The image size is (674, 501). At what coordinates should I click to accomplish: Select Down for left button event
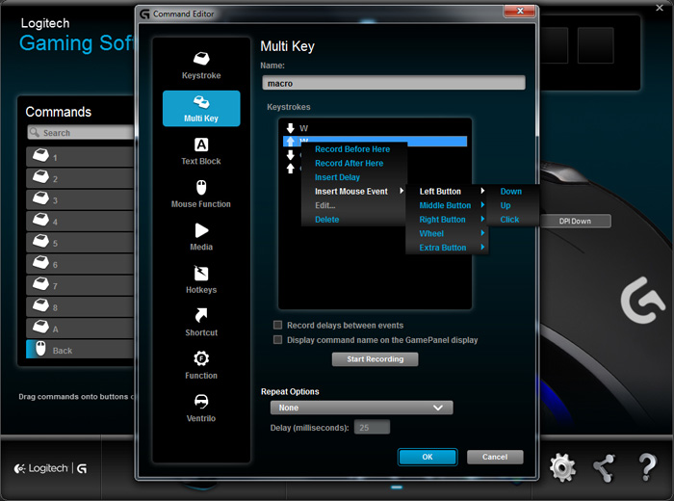pyautogui.click(x=511, y=192)
